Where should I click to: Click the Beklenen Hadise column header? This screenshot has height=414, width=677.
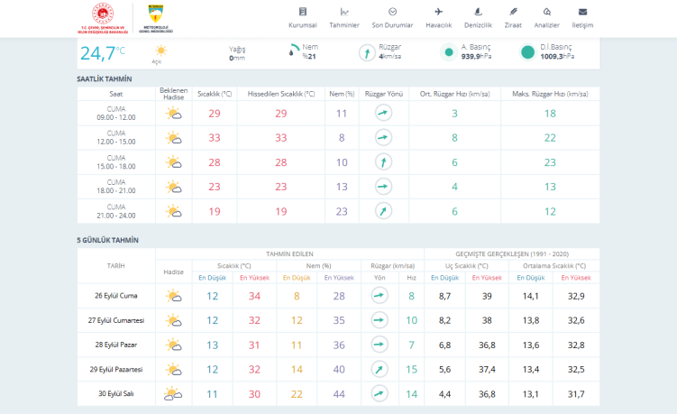174,94
